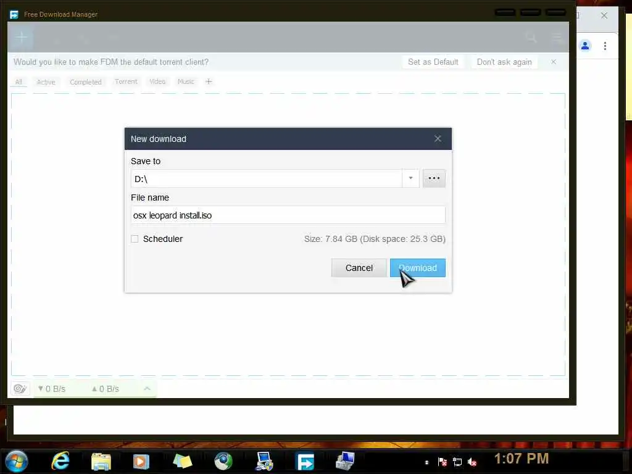This screenshot has width=632, height=474.
Task: Show hidden tray icons
Action: coord(426,462)
